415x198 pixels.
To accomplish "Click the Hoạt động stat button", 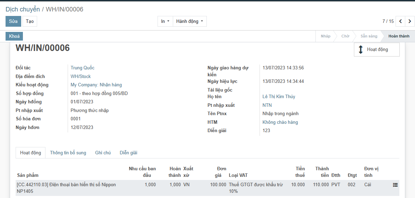I will coord(376,50).
